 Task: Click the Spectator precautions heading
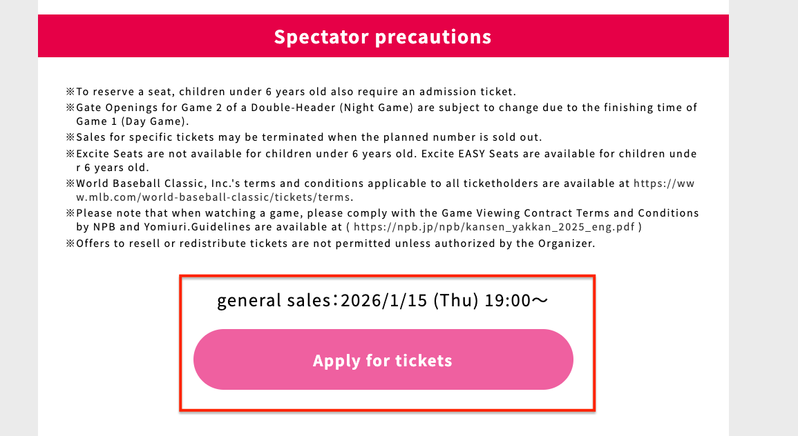click(x=383, y=37)
